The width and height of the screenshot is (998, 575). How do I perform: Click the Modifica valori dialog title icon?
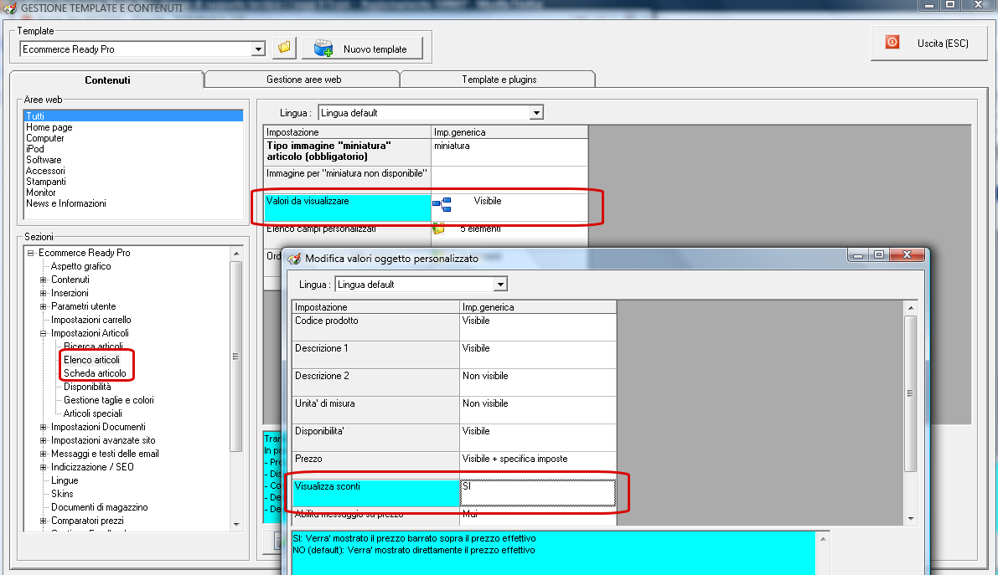(294, 259)
